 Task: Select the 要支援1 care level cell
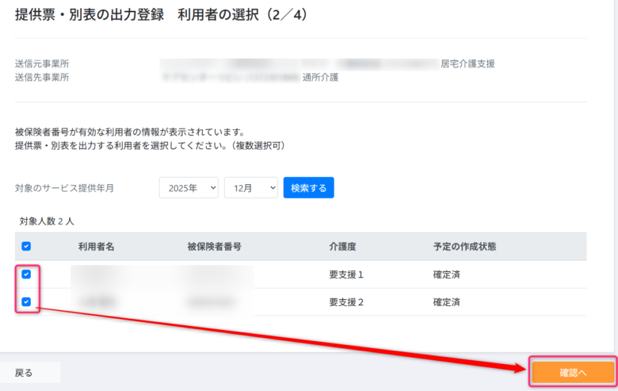[x=346, y=274]
